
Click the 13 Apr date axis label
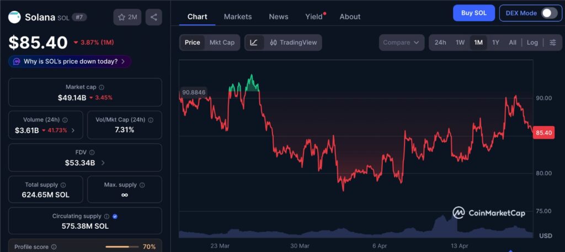click(459, 246)
